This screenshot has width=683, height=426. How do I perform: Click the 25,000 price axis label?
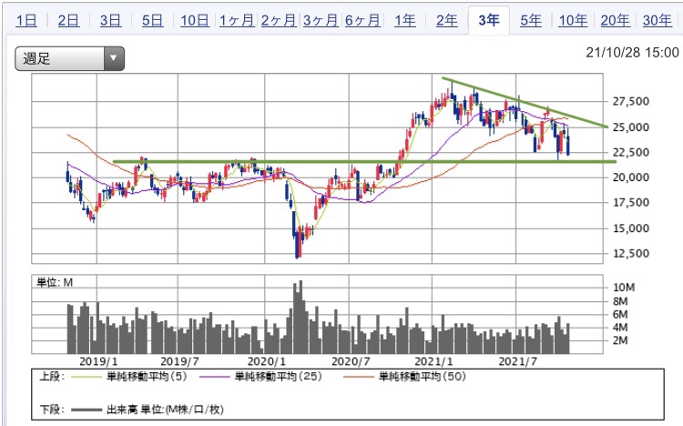(631, 127)
